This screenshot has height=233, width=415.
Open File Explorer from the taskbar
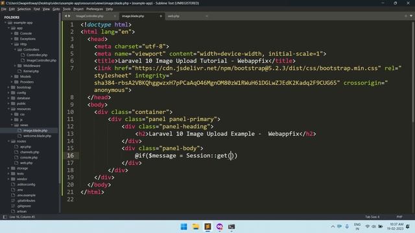coord(196,227)
